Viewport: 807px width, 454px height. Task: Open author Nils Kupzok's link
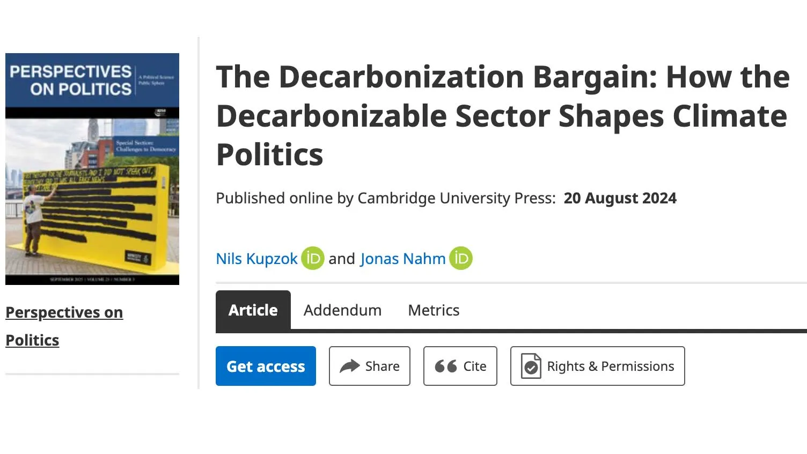[x=256, y=259]
